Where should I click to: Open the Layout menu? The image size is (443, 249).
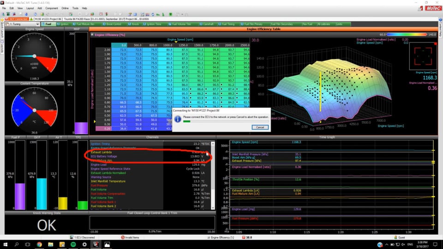30,8
